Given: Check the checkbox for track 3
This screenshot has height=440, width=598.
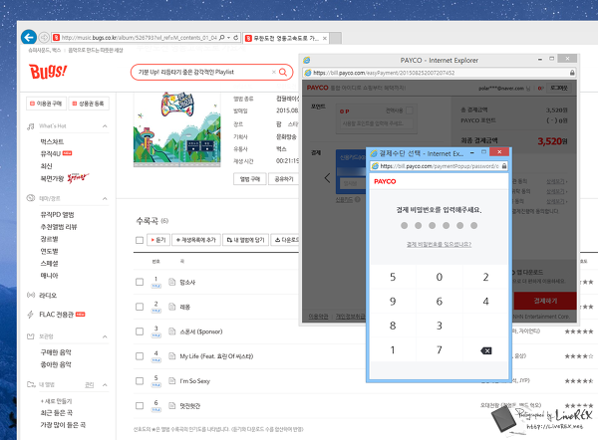Looking at the screenshot, I should pyautogui.click(x=140, y=331).
